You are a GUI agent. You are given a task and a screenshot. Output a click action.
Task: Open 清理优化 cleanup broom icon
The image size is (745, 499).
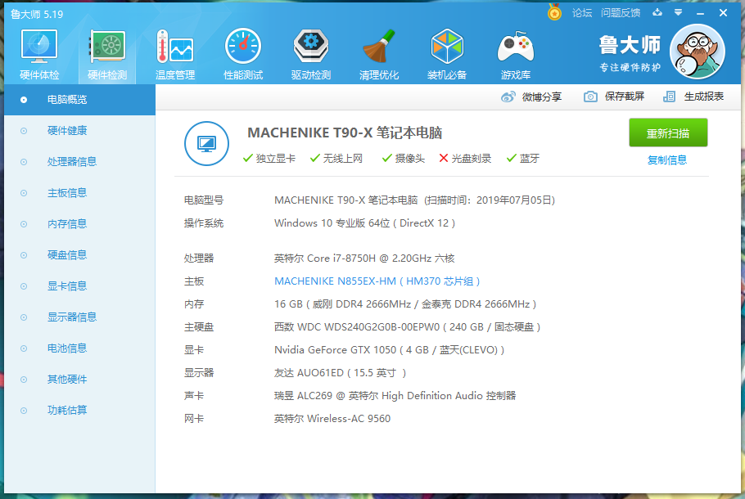[x=379, y=54]
